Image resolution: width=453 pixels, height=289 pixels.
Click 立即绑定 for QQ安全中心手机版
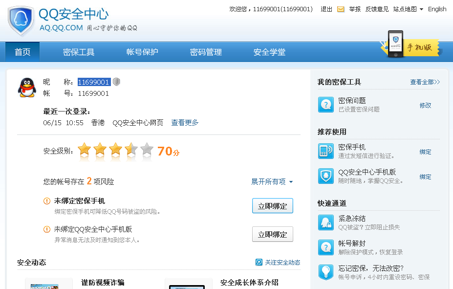click(x=273, y=234)
